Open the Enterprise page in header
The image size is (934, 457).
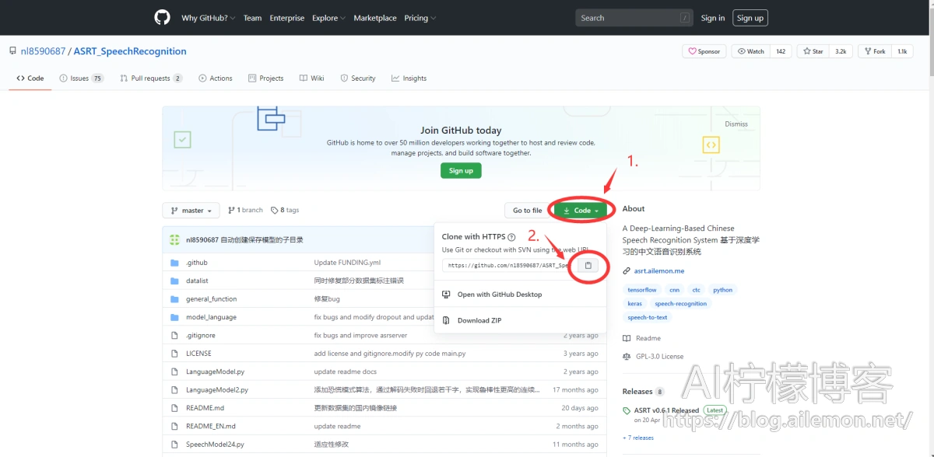(x=287, y=18)
